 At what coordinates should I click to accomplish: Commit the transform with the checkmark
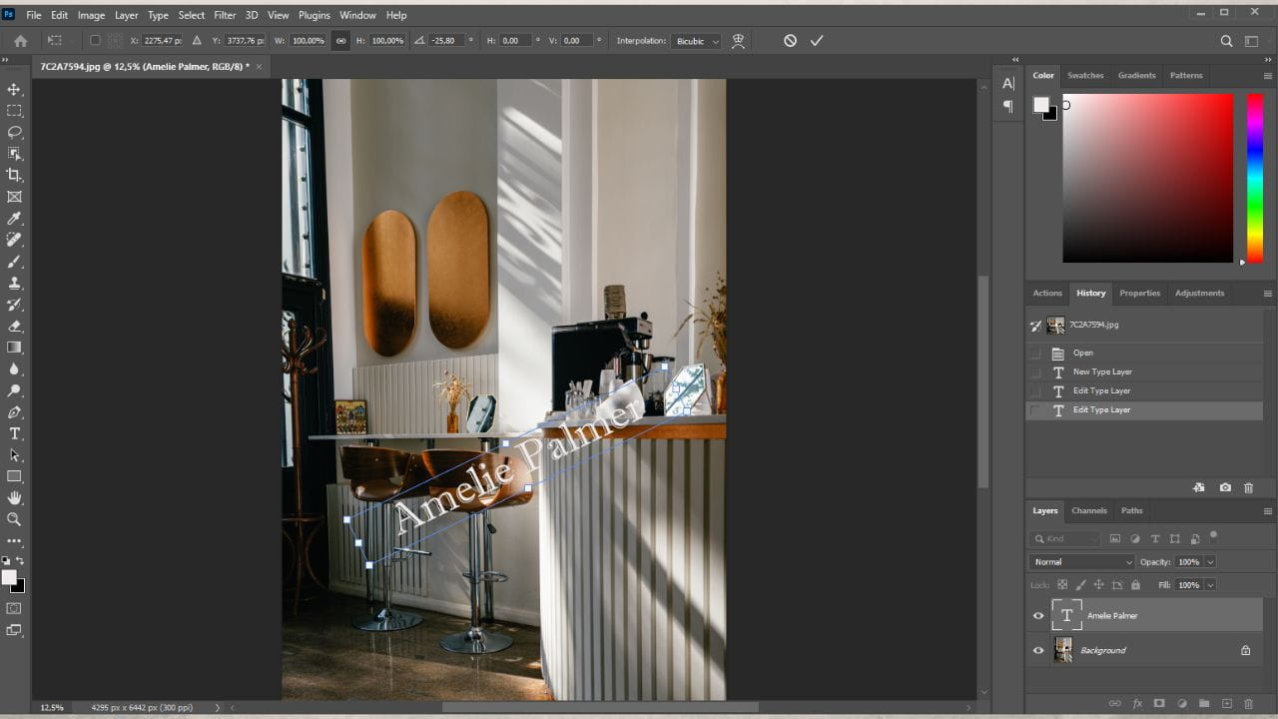(x=817, y=41)
